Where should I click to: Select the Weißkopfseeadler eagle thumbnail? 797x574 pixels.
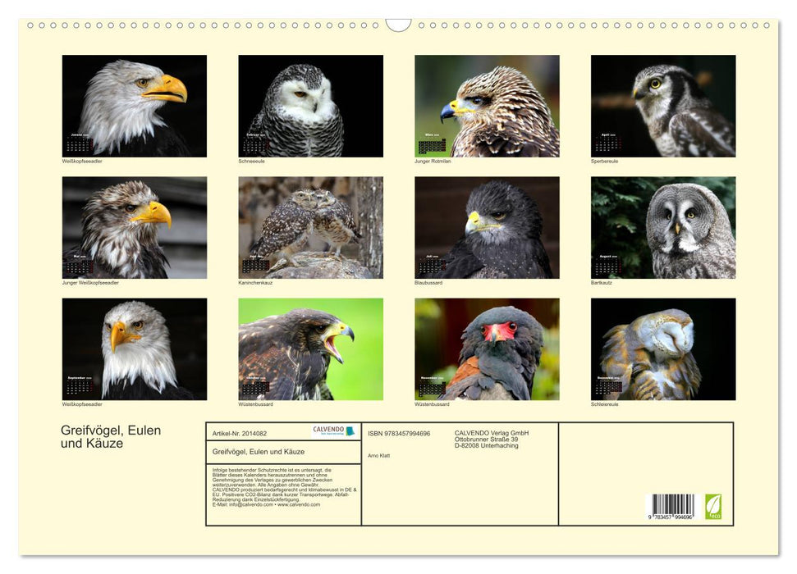133,104
